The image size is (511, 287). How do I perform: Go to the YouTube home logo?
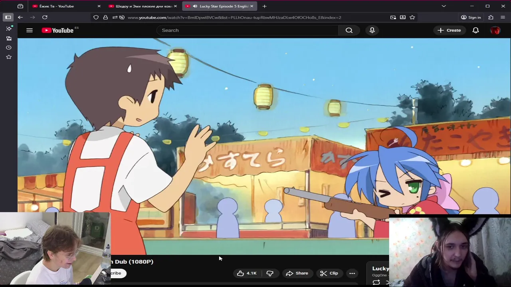(58, 30)
